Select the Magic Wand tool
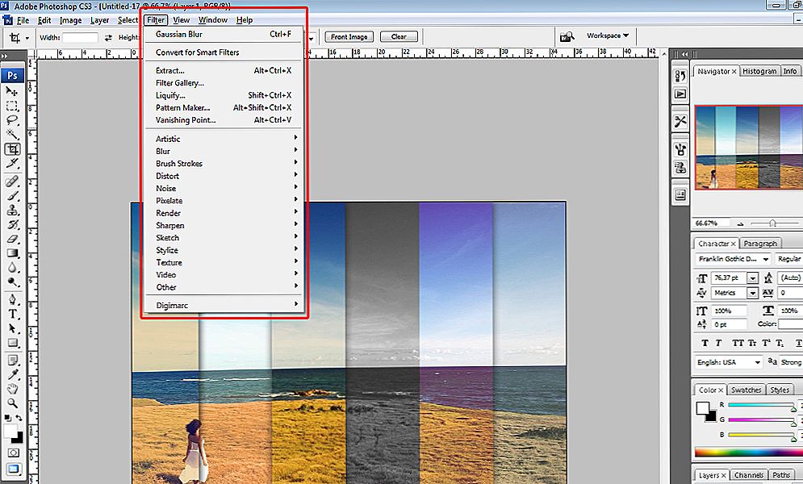The width and height of the screenshot is (803, 484). tap(12, 135)
